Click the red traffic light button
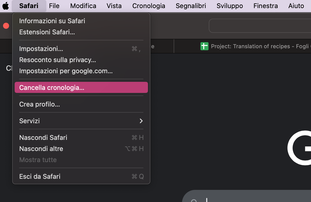The image size is (311, 202). click(6, 26)
